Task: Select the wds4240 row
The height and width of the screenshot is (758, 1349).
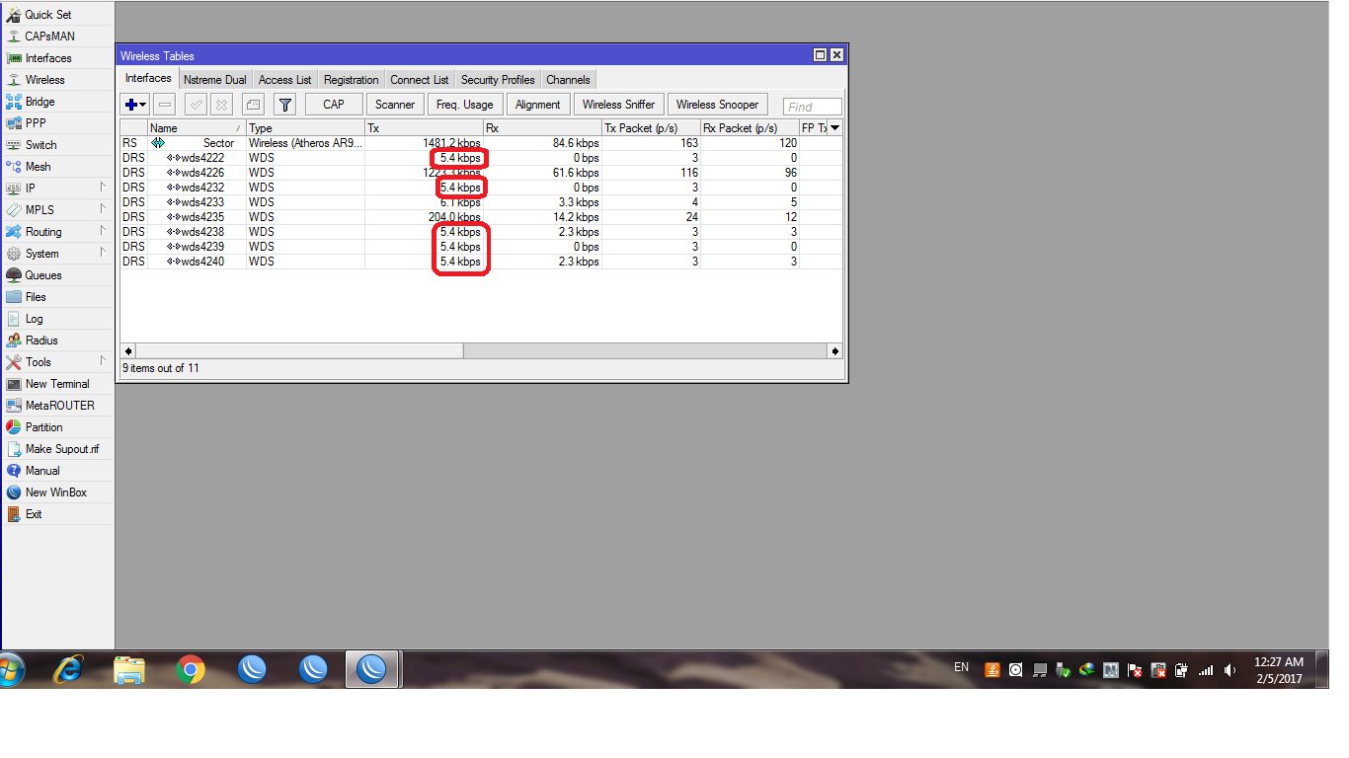Action: click(x=481, y=262)
